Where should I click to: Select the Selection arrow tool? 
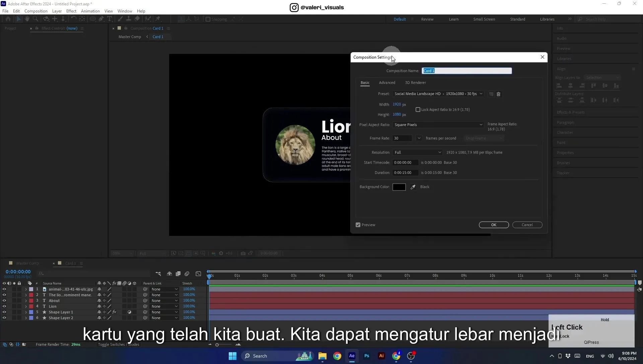pos(18,19)
